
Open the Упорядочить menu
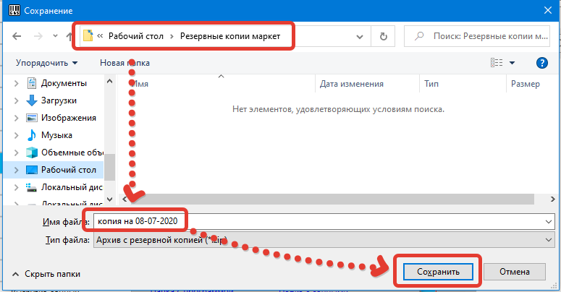(x=46, y=63)
